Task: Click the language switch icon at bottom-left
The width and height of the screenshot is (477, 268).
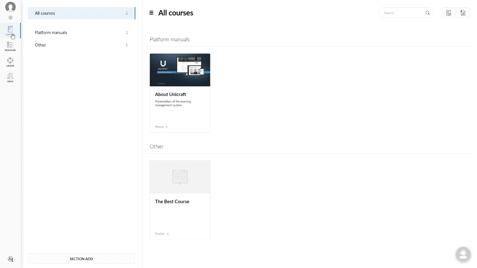Action: click(10, 259)
